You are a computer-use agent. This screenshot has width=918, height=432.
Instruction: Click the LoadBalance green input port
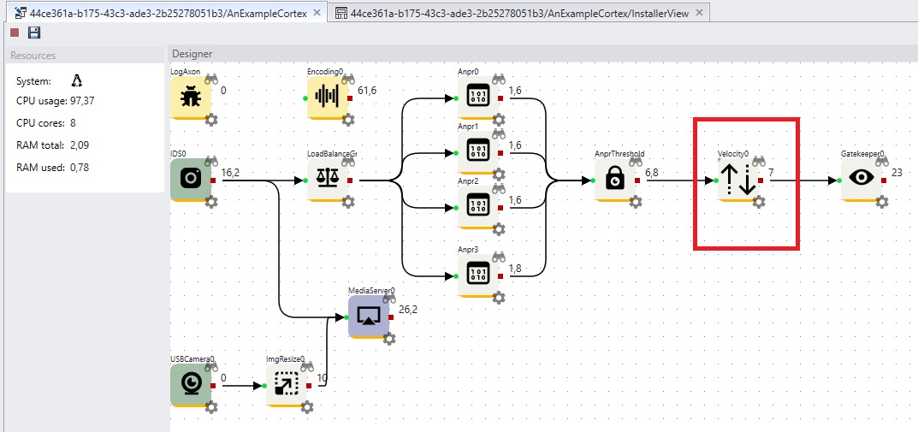(x=305, y=180)
